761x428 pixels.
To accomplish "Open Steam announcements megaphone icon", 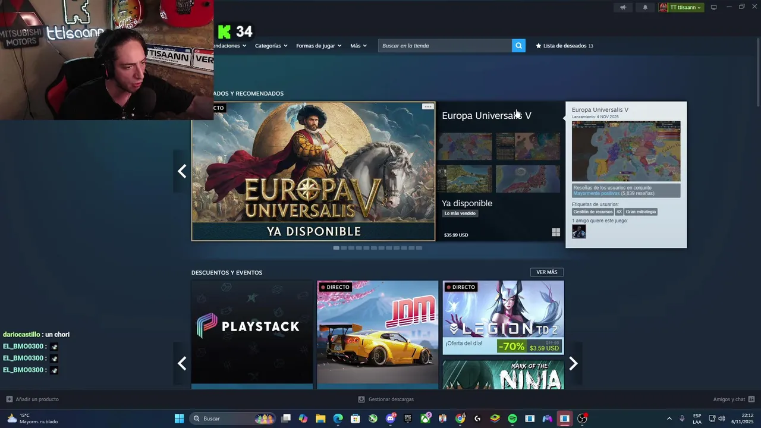I will [x=623, y=7].
